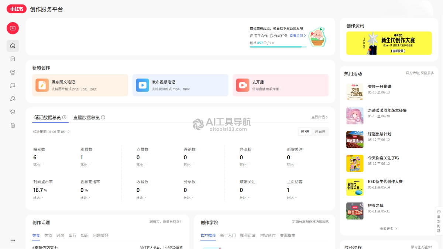This screenshot has height=249, width=443.
Task: Click the red livestream camera icon
Action: 243,85
